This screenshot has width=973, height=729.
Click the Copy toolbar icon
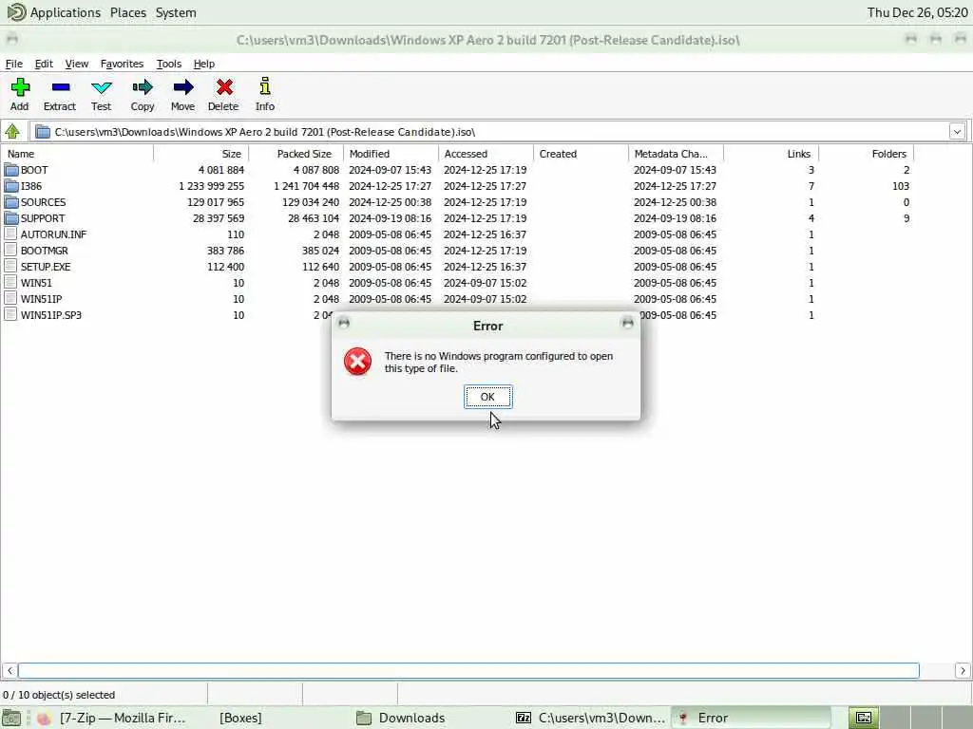click(143, 87)
